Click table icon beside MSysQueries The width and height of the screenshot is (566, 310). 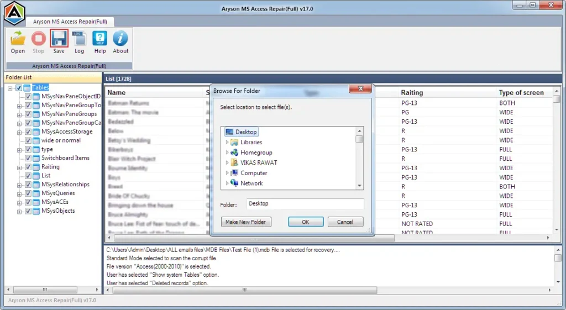36,193
